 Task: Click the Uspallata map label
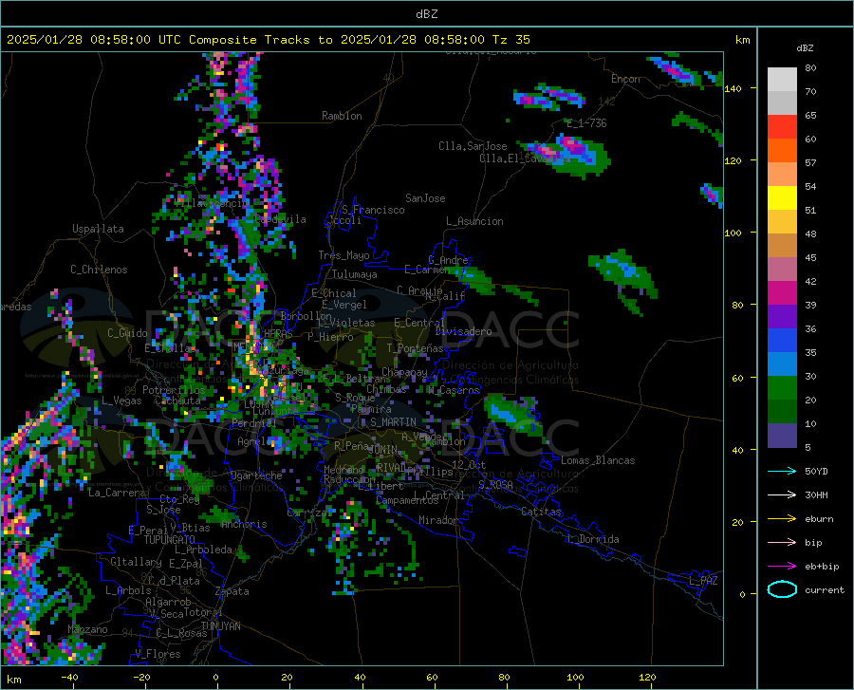[x=98, y=229]
